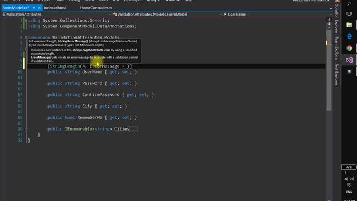Open the ValidationAttributes.Models.FormModel type dropdown
357x201 pixels.
[x=220, y=15]
